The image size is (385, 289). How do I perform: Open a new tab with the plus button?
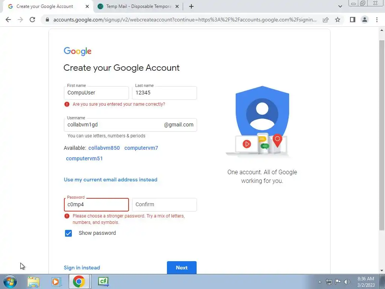(191, 6)
